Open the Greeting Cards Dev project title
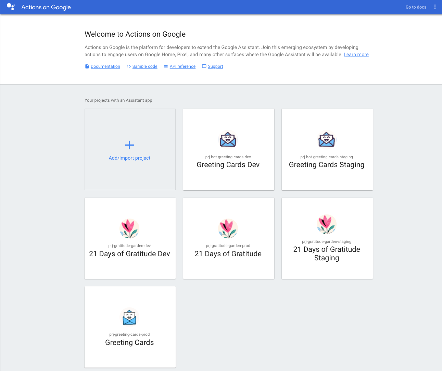Screen dimensions: 442x371 point(228,165)
